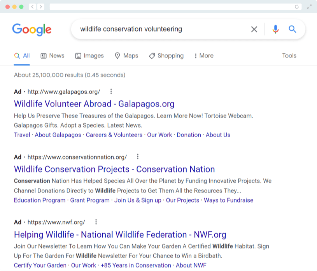Image resolution: width=317 pixels, height=271 pixels.
Task: Open the three-dot menu on the Galapagos ad
Action: (111, 91)
